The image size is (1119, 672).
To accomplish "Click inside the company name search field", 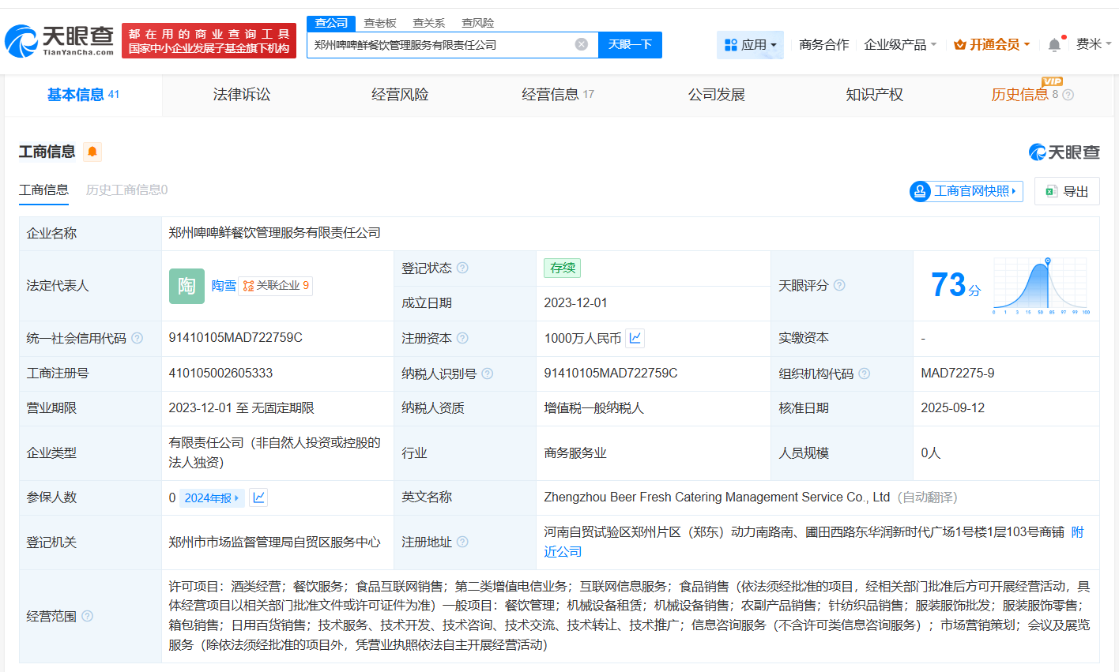I will 443,45.
